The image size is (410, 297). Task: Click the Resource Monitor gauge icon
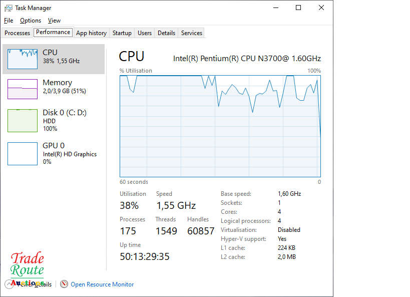click(64, 284)
